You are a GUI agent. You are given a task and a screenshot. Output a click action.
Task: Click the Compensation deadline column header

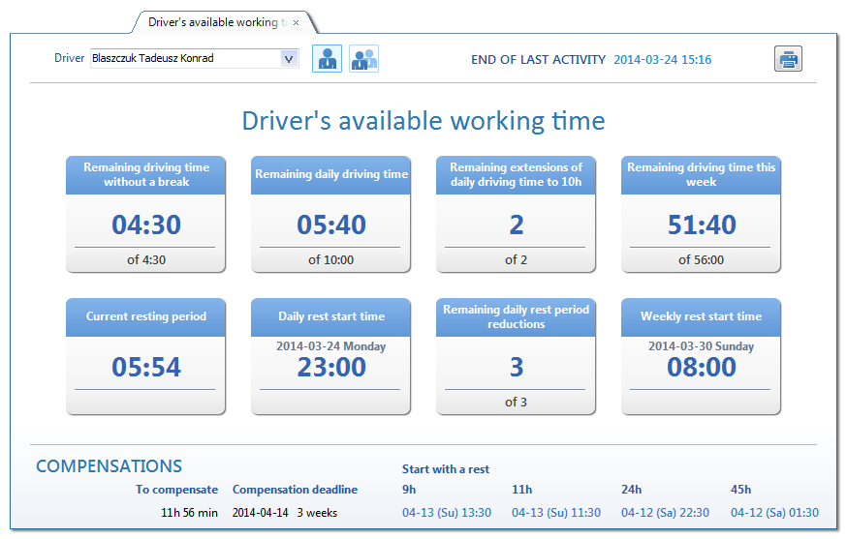pyautogui.click(x=295, y=490)
